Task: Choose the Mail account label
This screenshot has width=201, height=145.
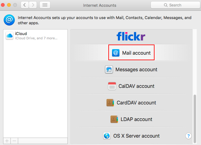Action: pos(136,53)
